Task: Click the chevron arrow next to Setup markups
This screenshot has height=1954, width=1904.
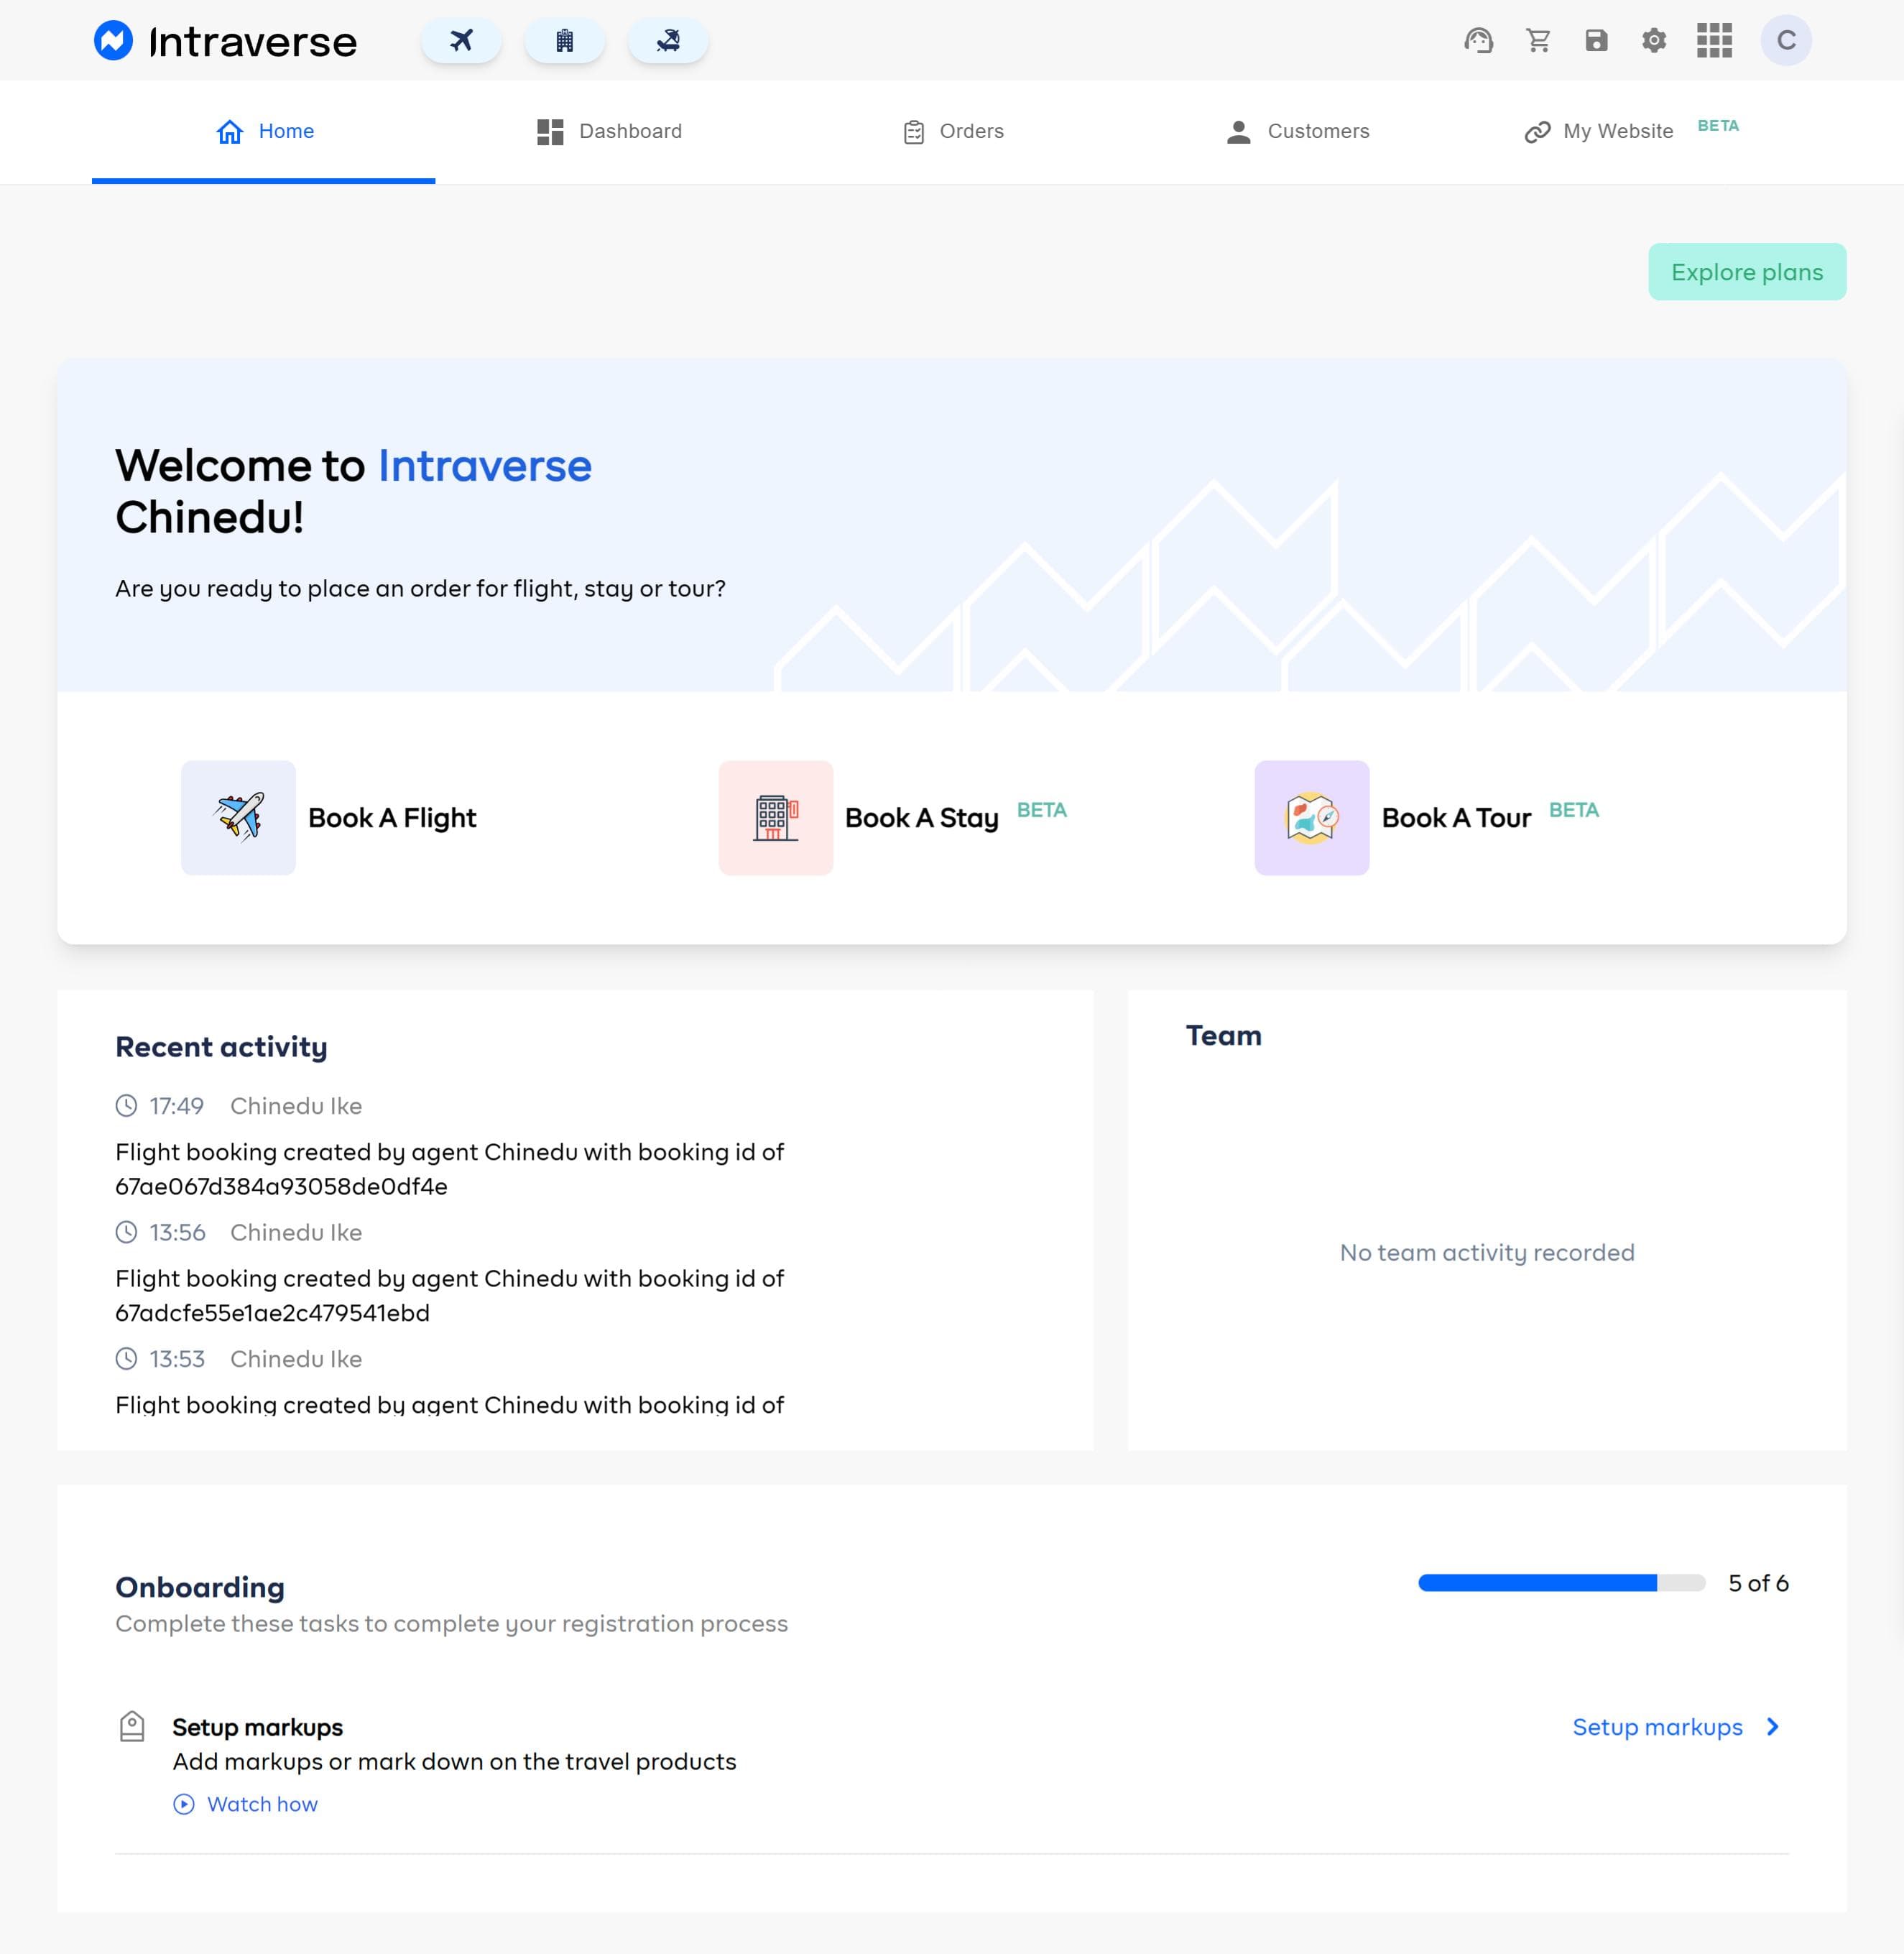Action: click(x=1772, y=1727)
